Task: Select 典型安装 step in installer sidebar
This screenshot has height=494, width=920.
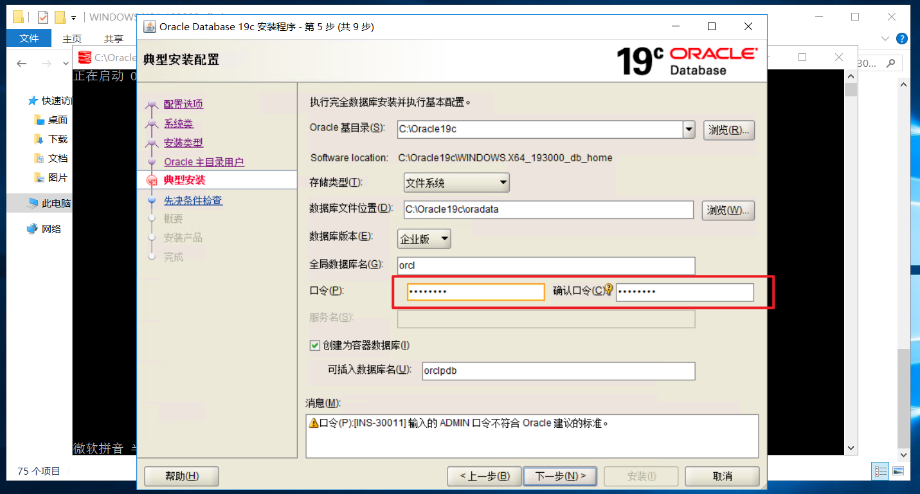Action: 185,181
